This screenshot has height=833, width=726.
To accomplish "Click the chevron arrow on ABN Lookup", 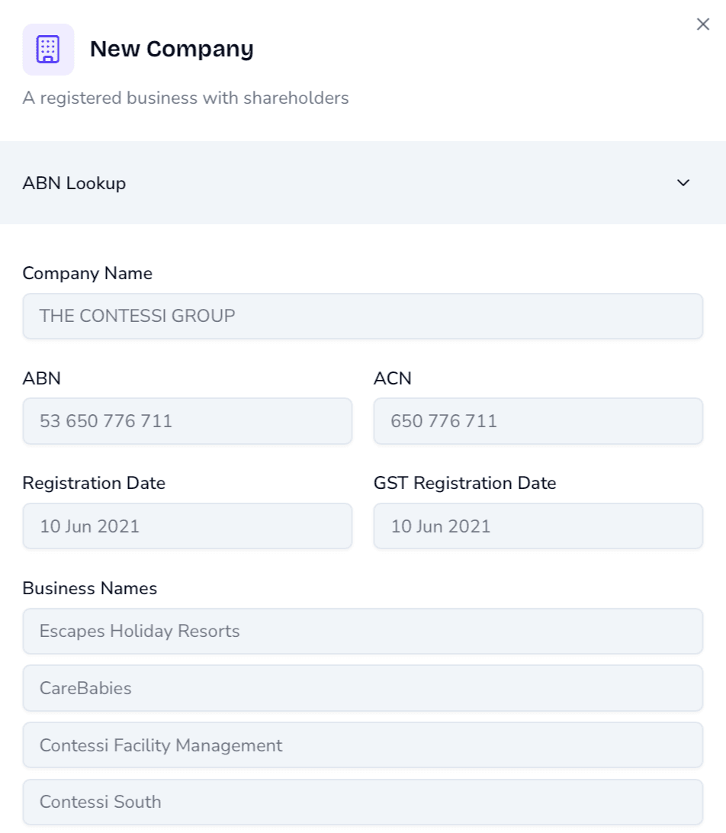I will [x=683, y=183].
